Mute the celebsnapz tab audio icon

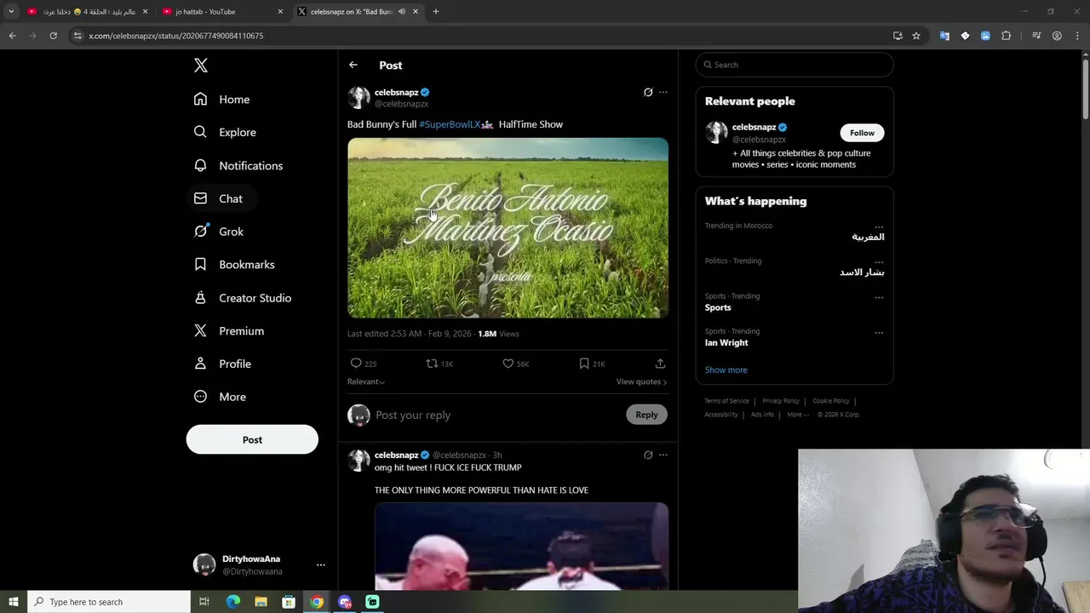401,12
